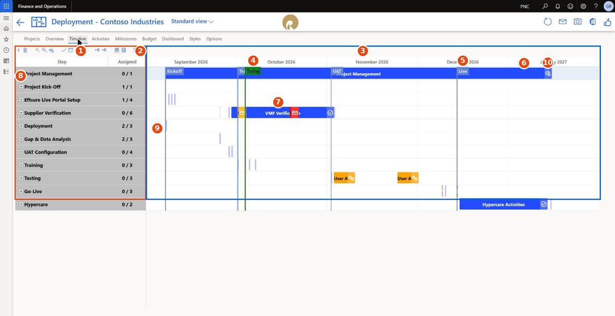615x316 pixels.
Task: Select the Kickoff milestone marker
Action: pos(174,71)
